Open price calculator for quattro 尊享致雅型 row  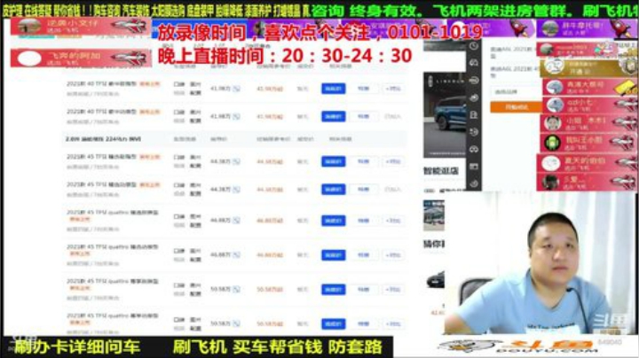pyautogui.click(x=237, y=289)
